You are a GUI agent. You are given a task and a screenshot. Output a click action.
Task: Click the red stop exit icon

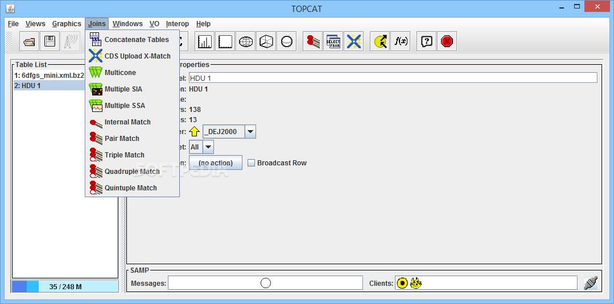447,41
